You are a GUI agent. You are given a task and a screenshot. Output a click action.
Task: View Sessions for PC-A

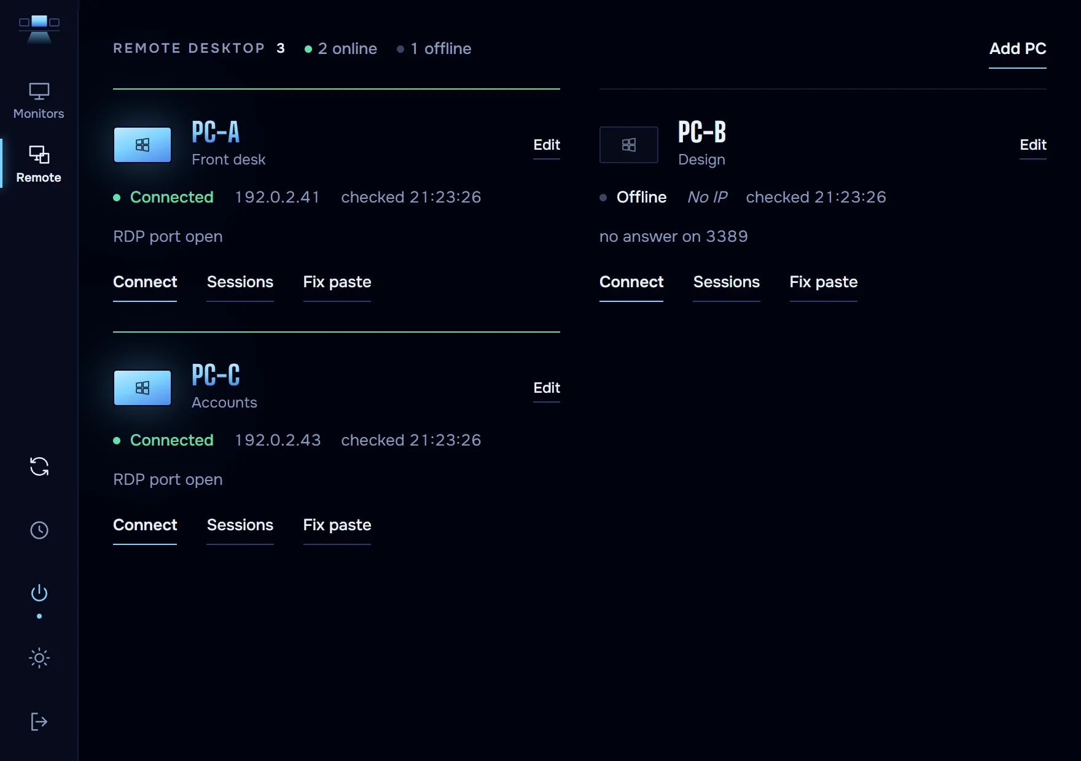pyautogui.click(x=240, y=283)
